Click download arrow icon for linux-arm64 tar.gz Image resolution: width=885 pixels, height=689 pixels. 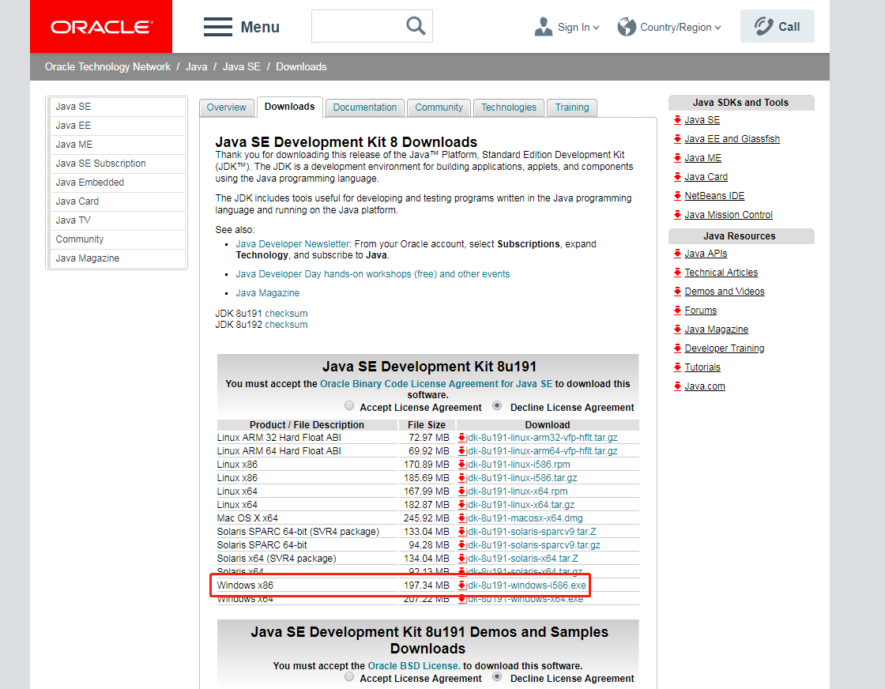coord(461,451)
